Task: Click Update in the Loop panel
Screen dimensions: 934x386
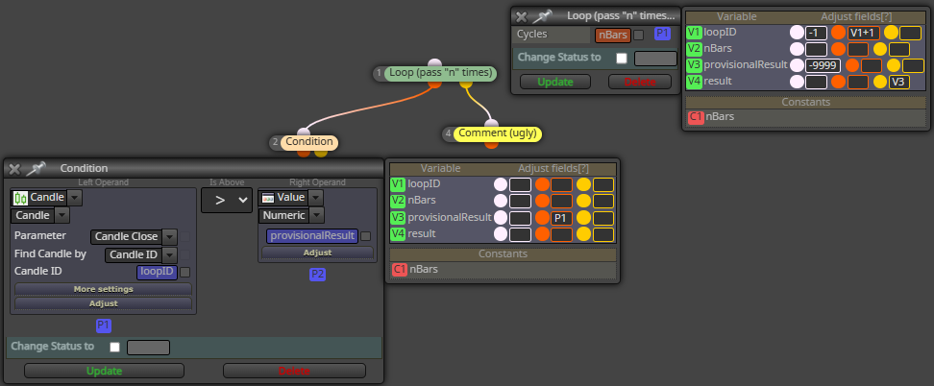Action: [555, 82]
